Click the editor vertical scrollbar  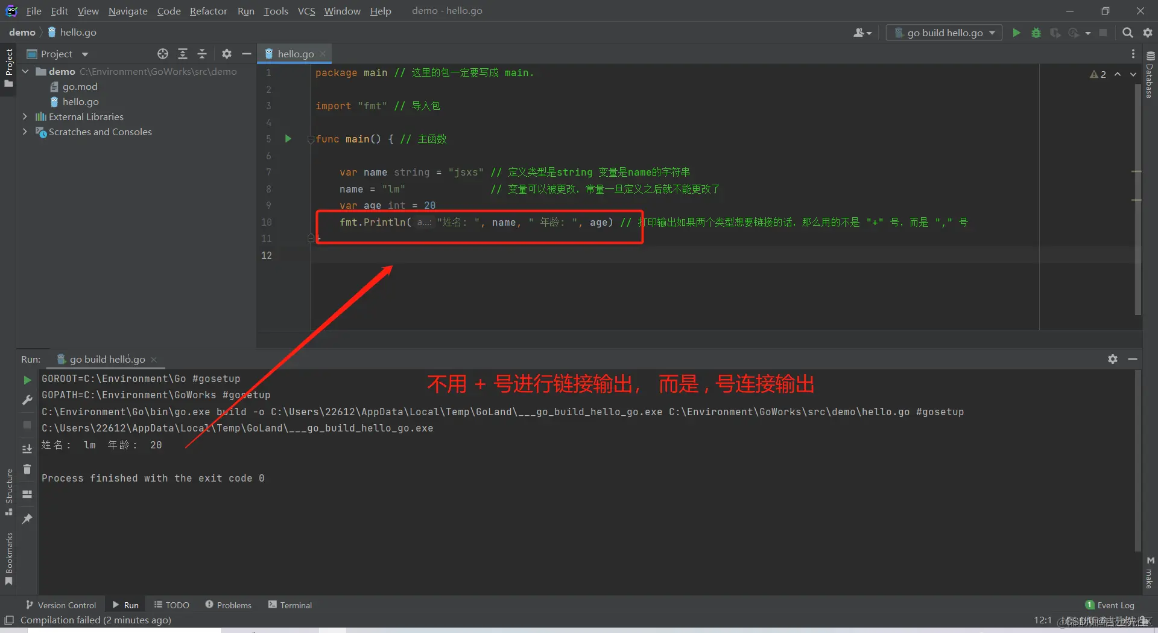[x=1137, y=199]
